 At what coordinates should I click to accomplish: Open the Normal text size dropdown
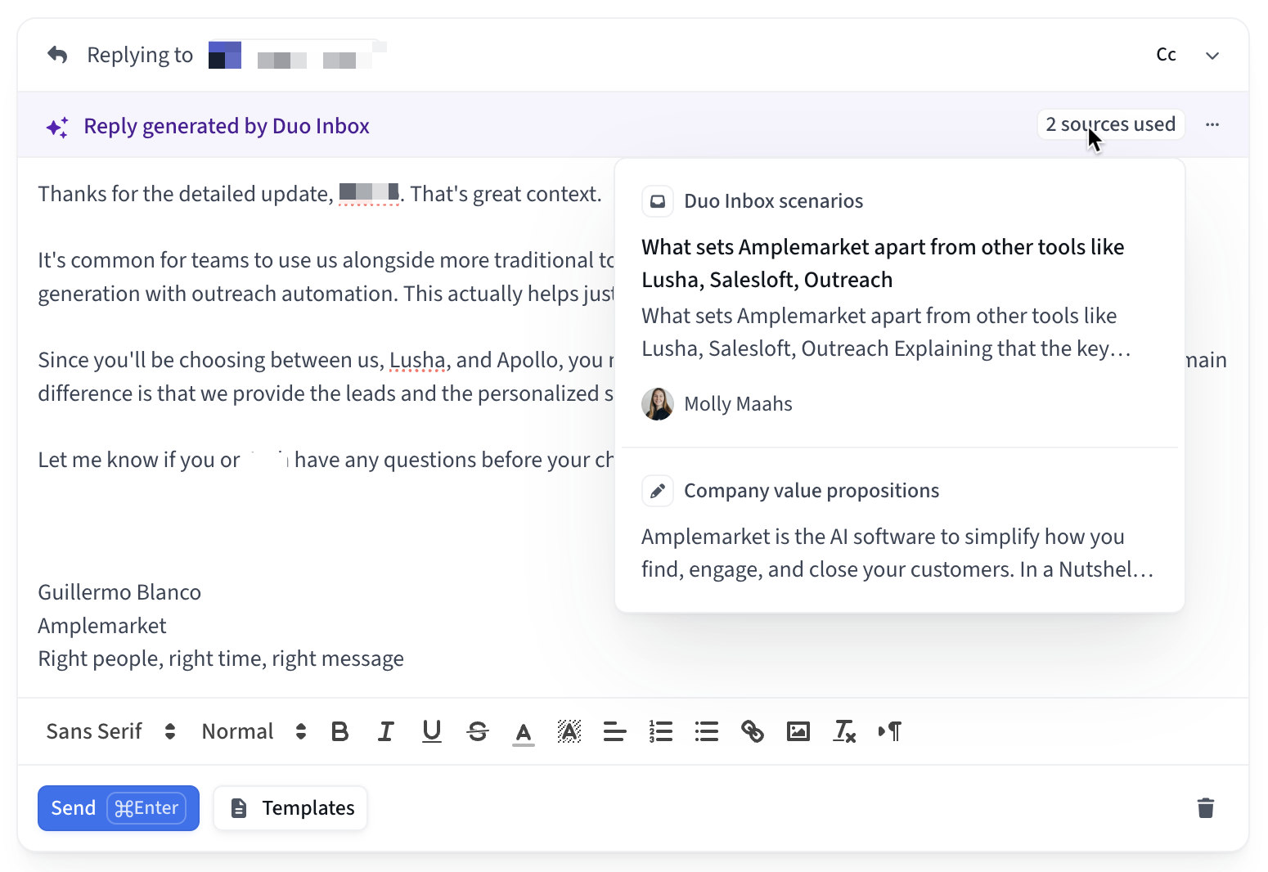(254, 731)
